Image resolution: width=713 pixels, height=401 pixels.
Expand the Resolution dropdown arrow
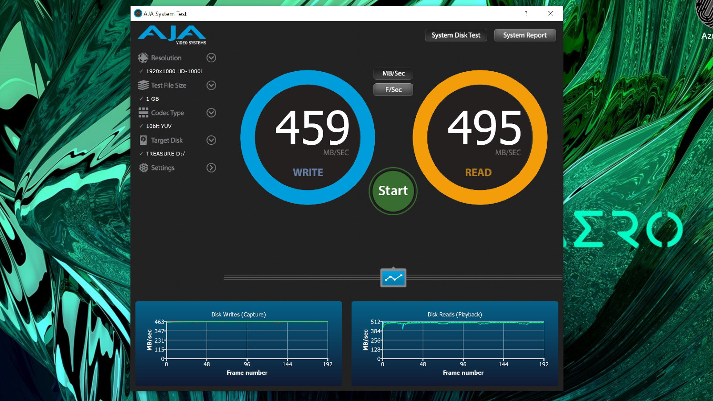(211, 58)
